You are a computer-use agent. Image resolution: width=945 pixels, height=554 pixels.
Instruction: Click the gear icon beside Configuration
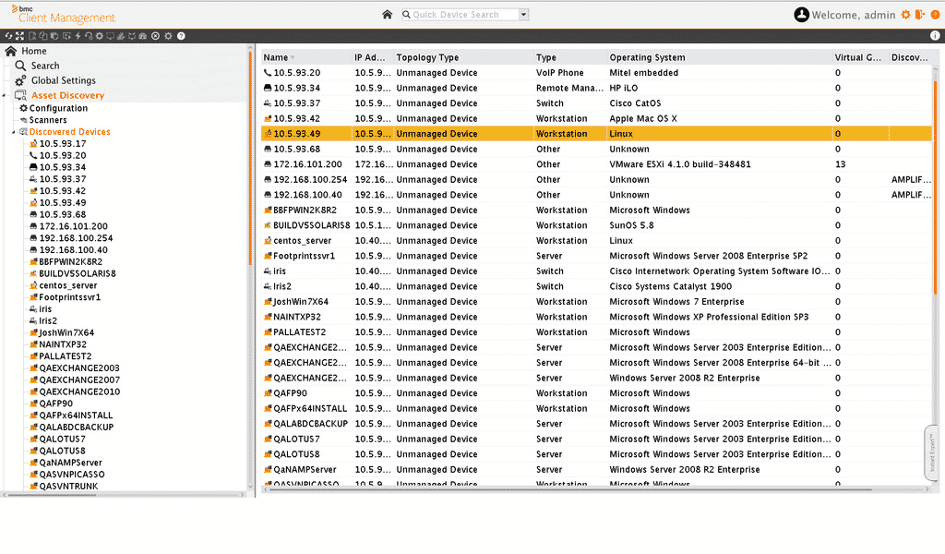click(23, 109)
